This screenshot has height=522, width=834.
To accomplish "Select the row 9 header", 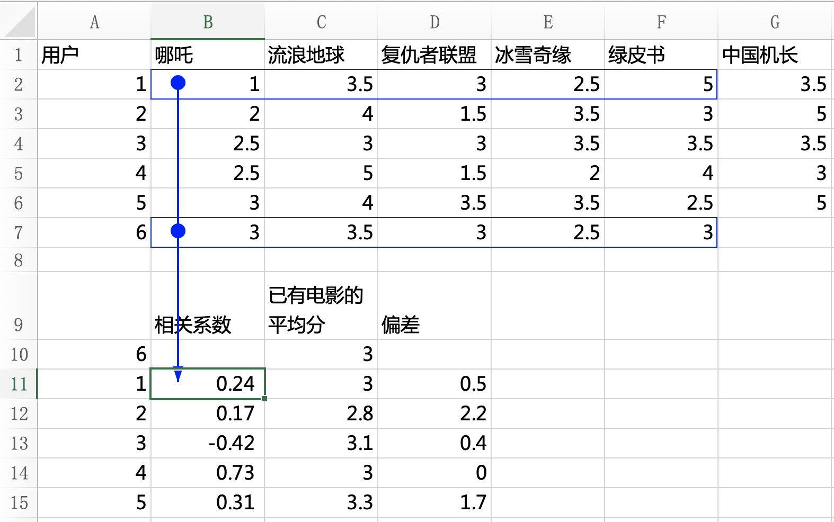I will pos(19,306).
